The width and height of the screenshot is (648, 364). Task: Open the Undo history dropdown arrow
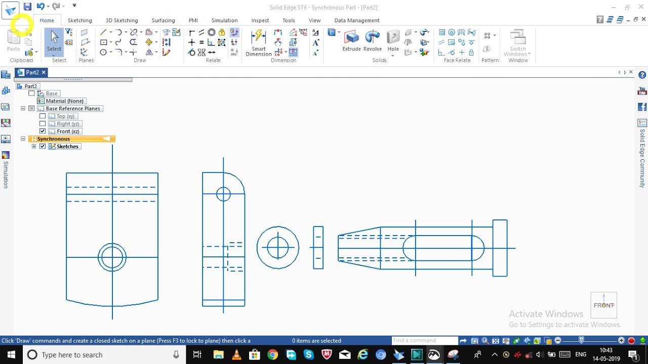point(48,7)
